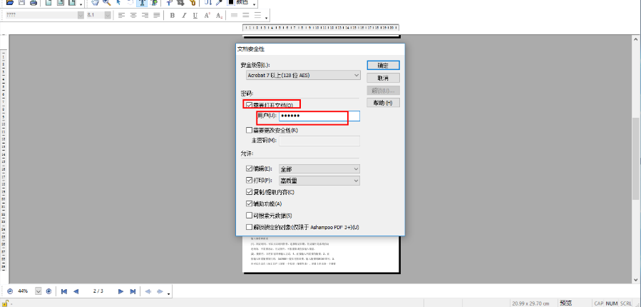641x307 pixels.
Task: Click the vertical scrollbar up arrow
Action: (636, 39)
